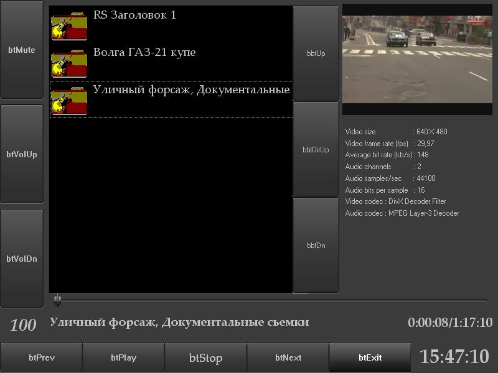Go to parent directory with bbtDirUp
The height and width of the screenshot is (373, 498).
point(316,150)
